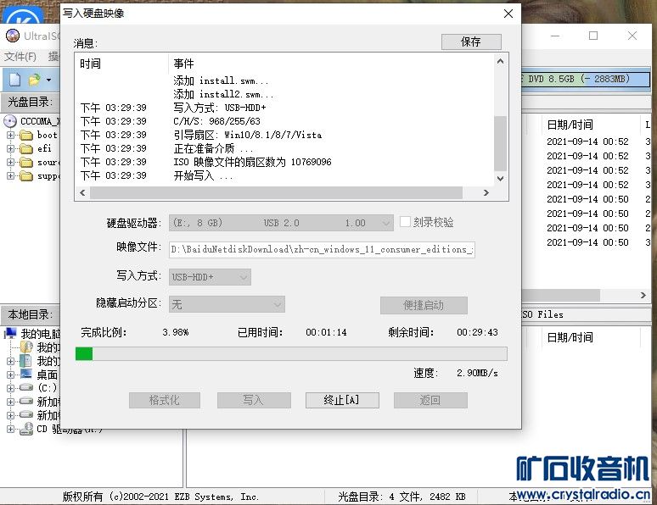Click message list scroll down arrow
This screenshot has height=505, width=657.
coord(500,178)
